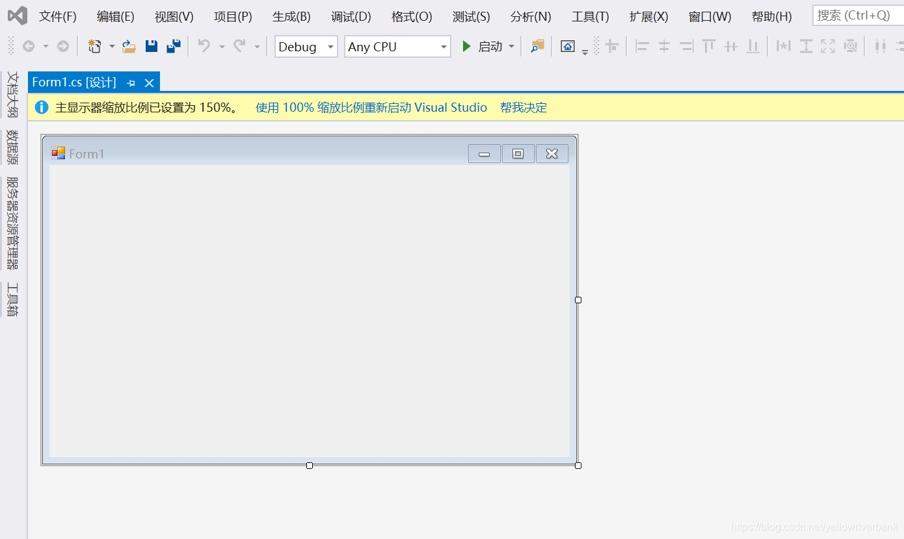Open the 调试(D) menu
The image size is (904, 539).
pos(351,16)
